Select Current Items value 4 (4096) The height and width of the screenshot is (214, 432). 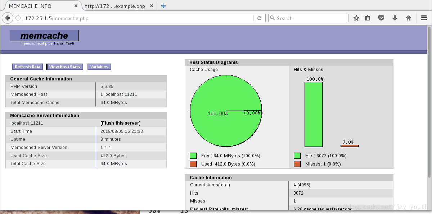click(302, 185)
